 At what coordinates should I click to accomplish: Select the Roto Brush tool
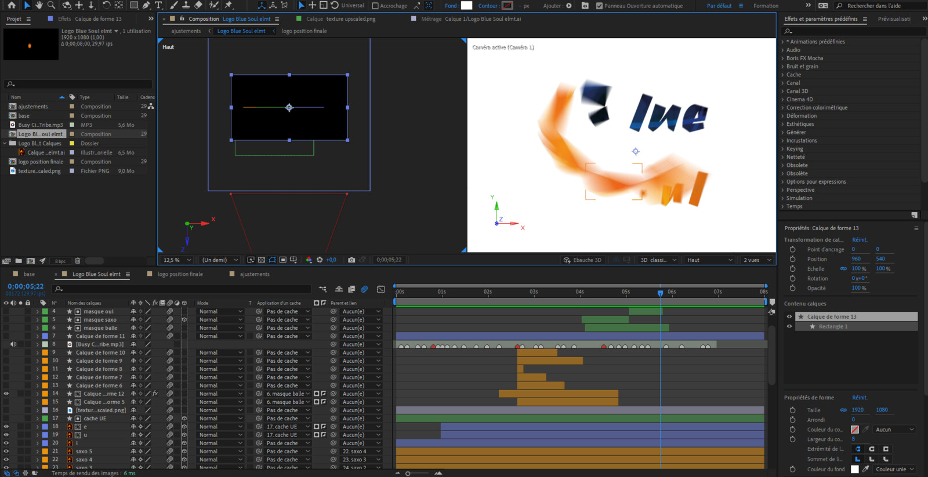coord(213,5)
